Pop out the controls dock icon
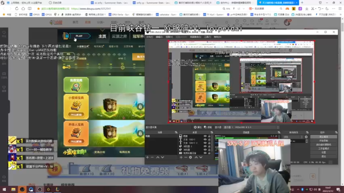This screenshot has height=193, width=344. pos(336,133)
